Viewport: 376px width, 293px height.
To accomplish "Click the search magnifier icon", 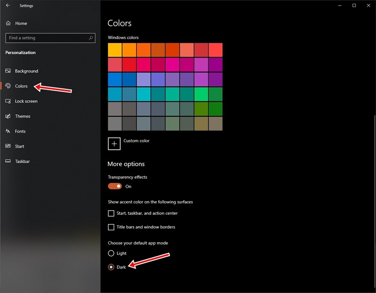I will (x=91, y=38).
